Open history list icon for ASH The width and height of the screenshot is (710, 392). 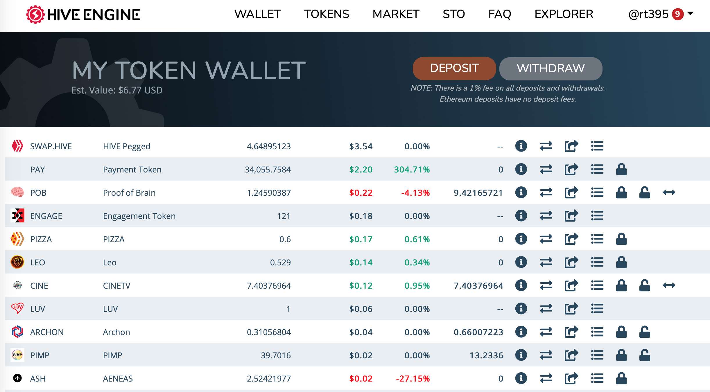pos(597,378)
